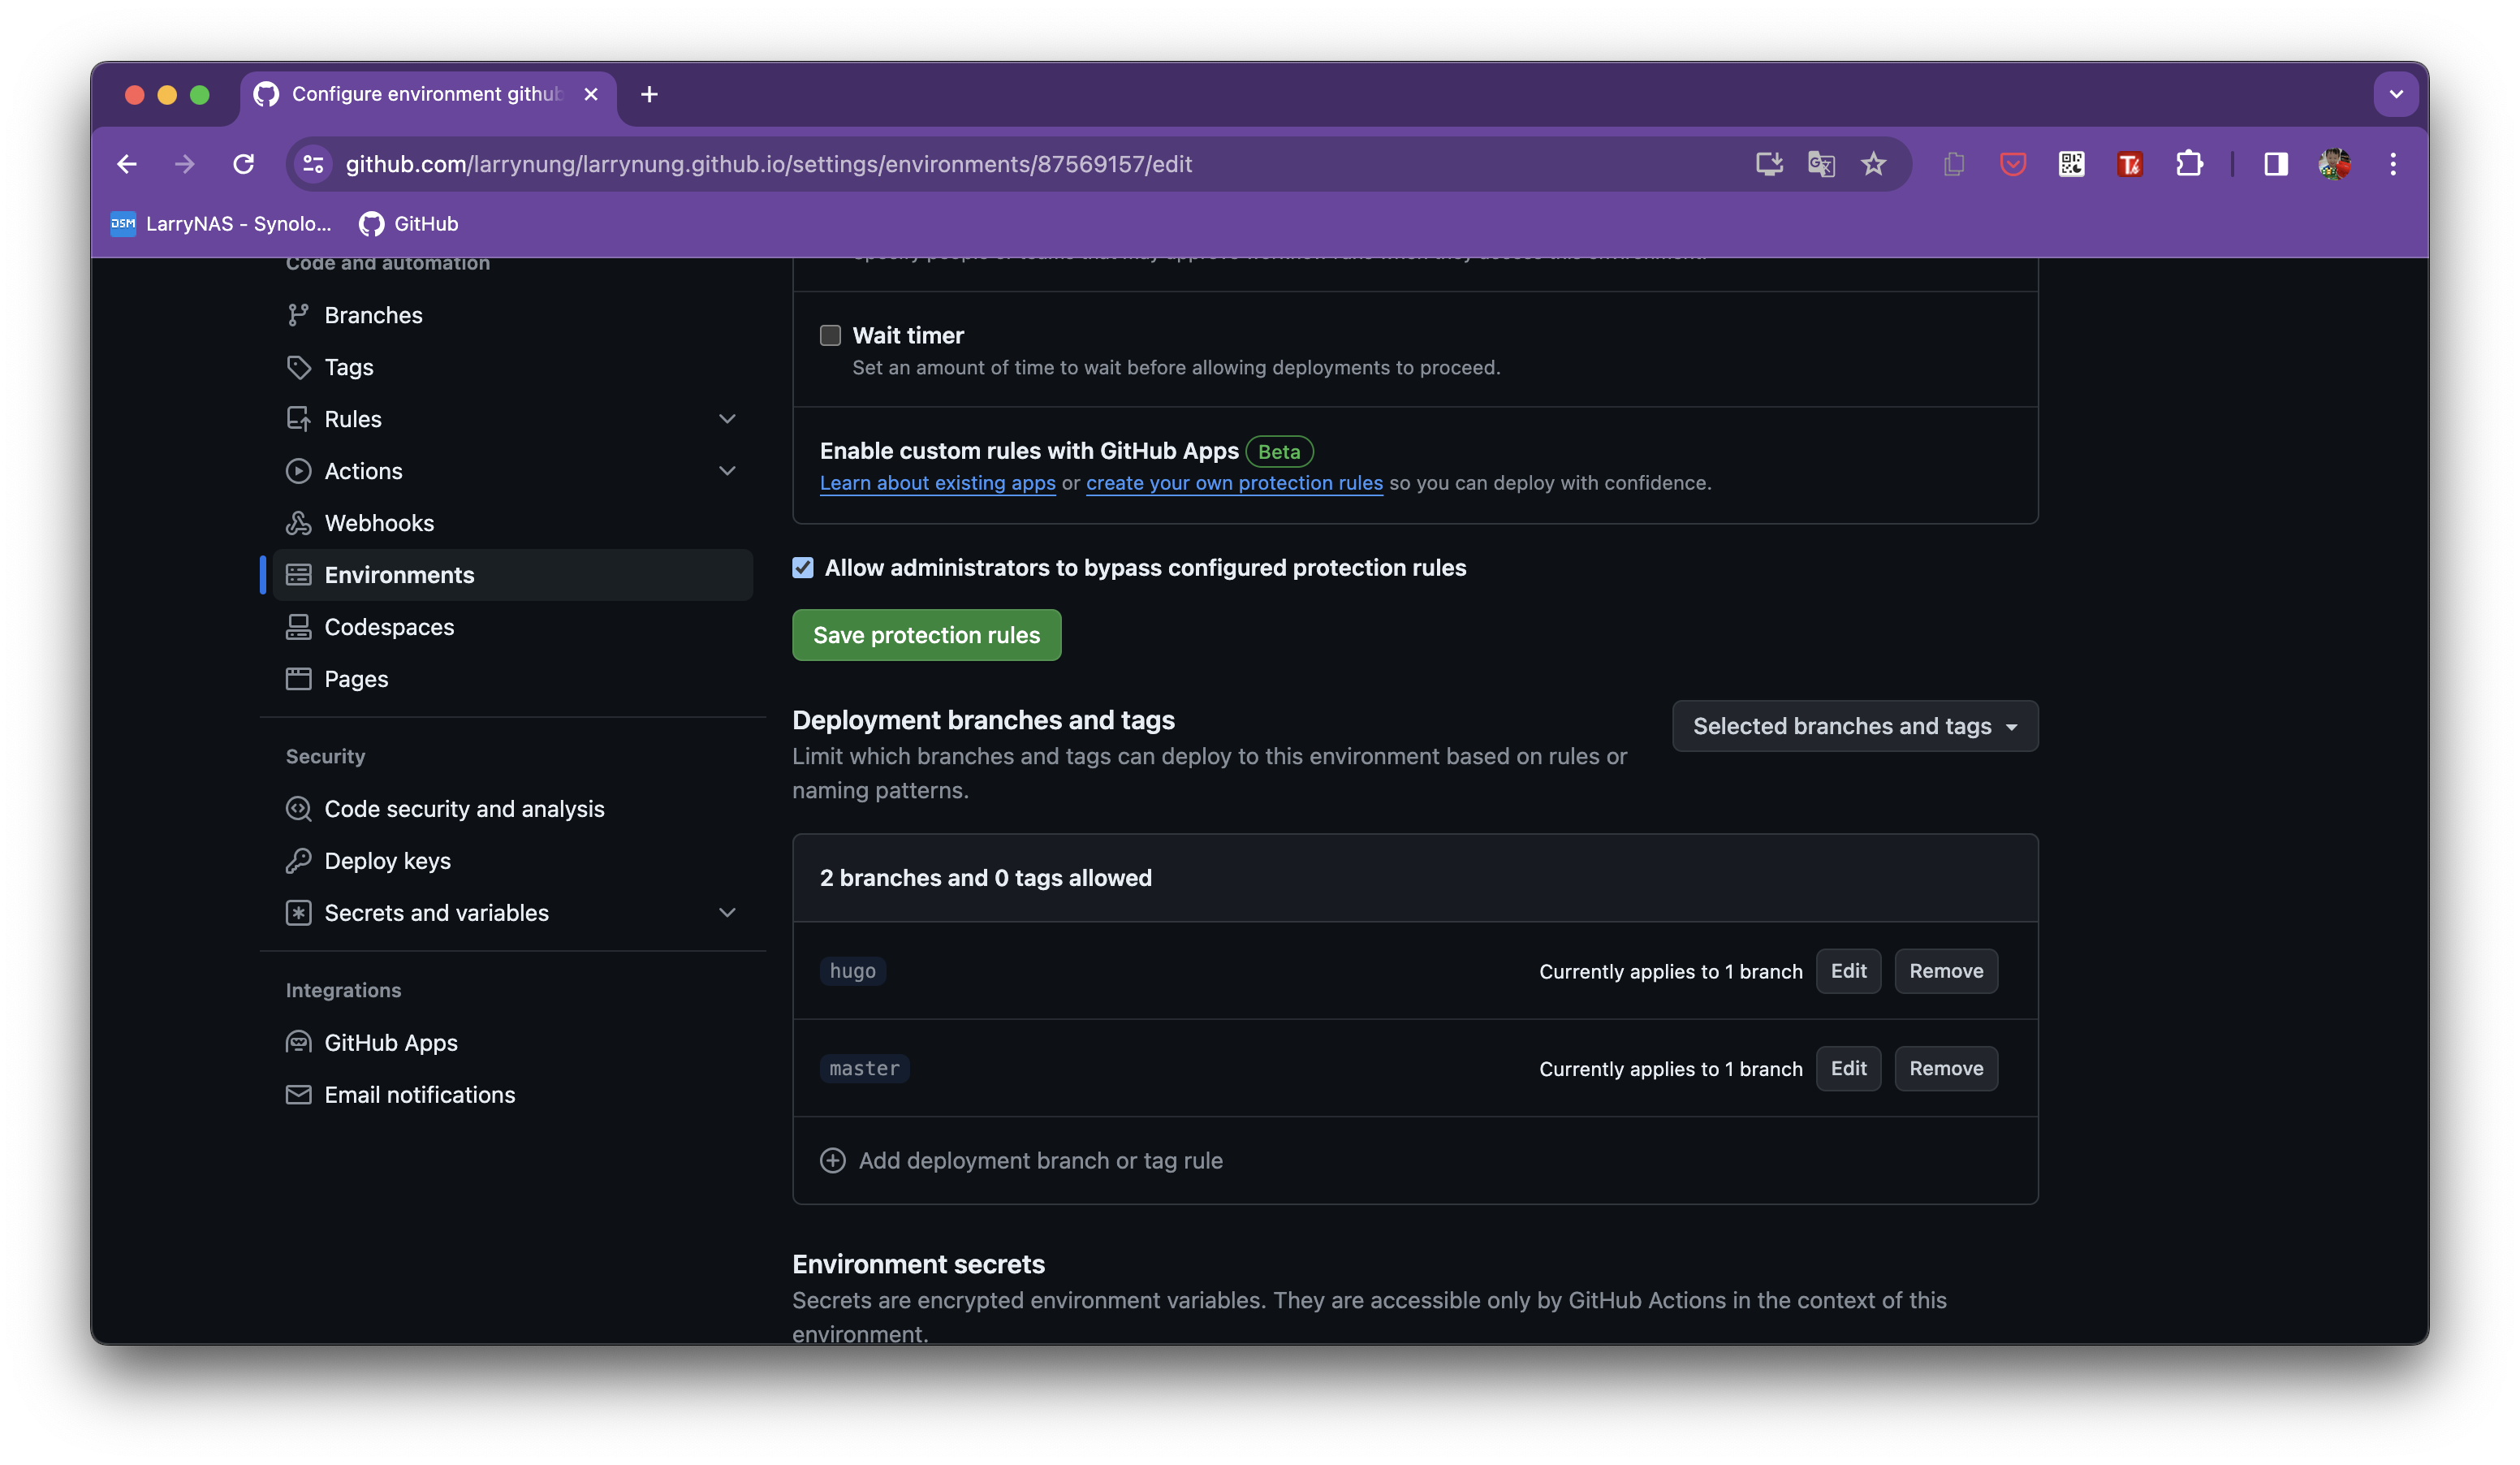This screenshot has width=2520, height=1465.
Task: Expand the Actions chevron
Action: click(727, 471)
